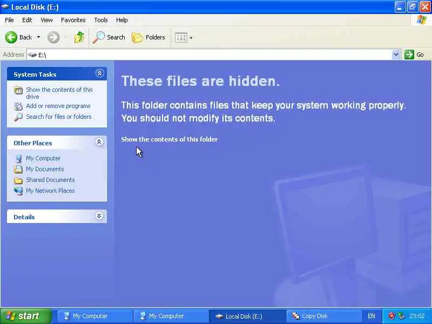432x324 pixels.
Task: Click the Start button
Action: 25,316
